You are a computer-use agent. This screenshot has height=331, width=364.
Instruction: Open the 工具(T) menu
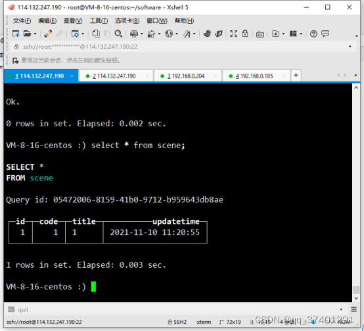coord(99,20)
